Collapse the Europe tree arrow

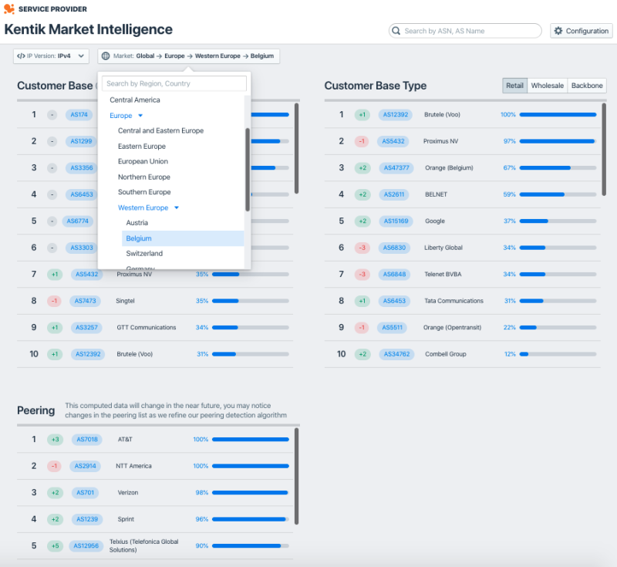pyautogui.click(x=140, y=116)
